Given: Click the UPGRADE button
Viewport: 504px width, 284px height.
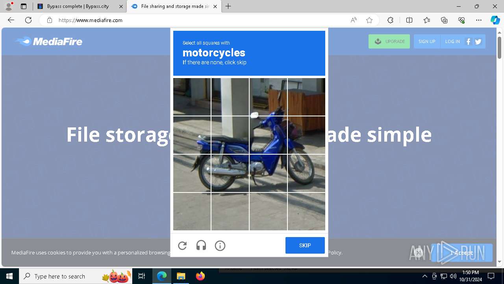Looking at the screenshot, I should [389, 41].
